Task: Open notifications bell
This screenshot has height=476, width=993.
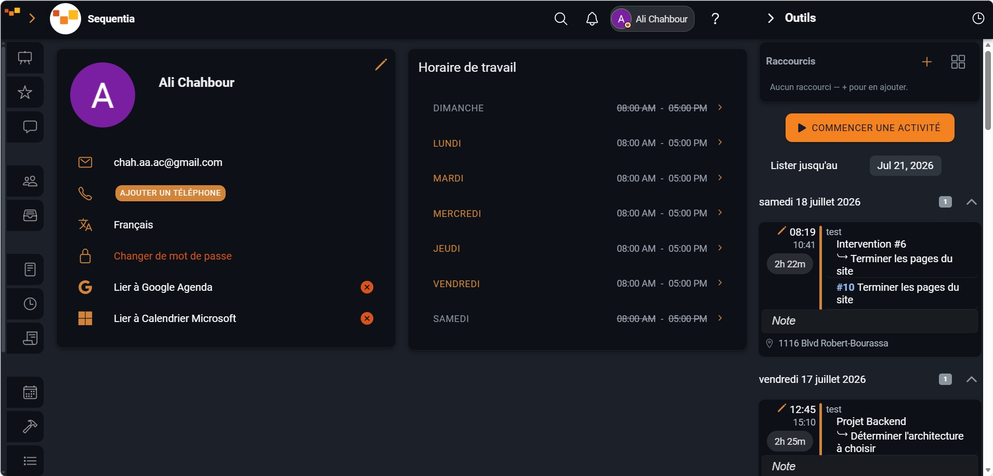Action: click(592, 19)
